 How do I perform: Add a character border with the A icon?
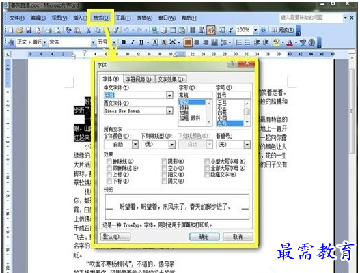click(x=155, y=42)
